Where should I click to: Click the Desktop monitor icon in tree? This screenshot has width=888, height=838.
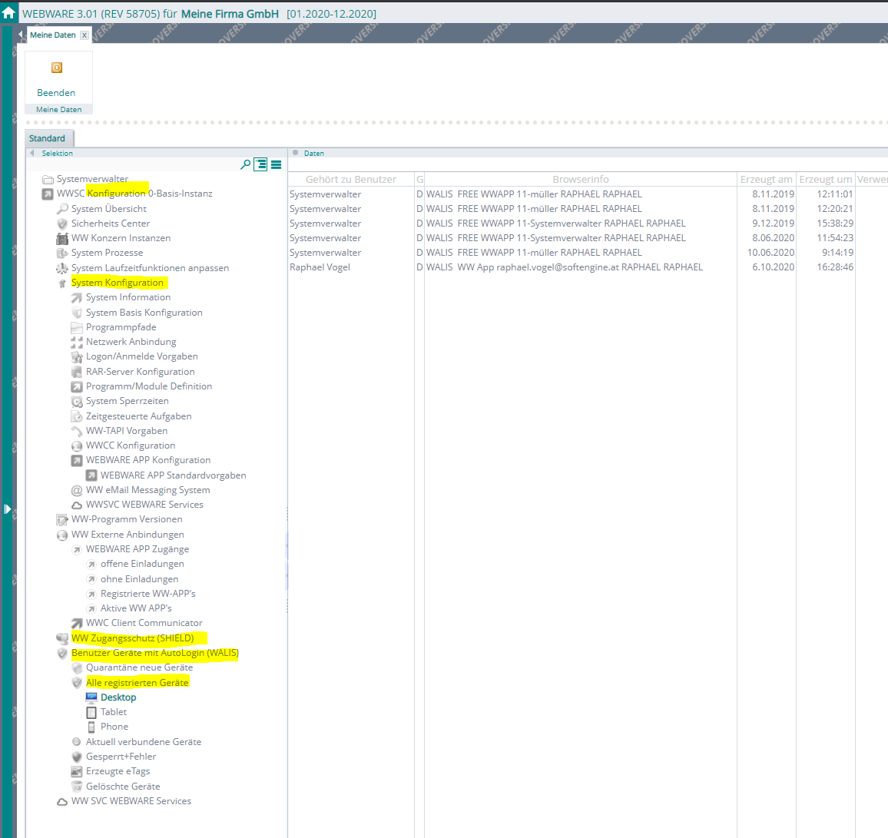tap(91, 697)
